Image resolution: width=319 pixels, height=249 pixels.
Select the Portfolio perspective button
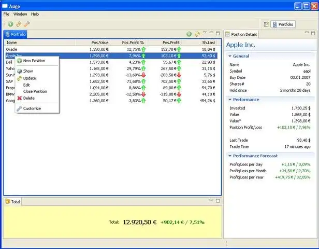pos(283,24)
